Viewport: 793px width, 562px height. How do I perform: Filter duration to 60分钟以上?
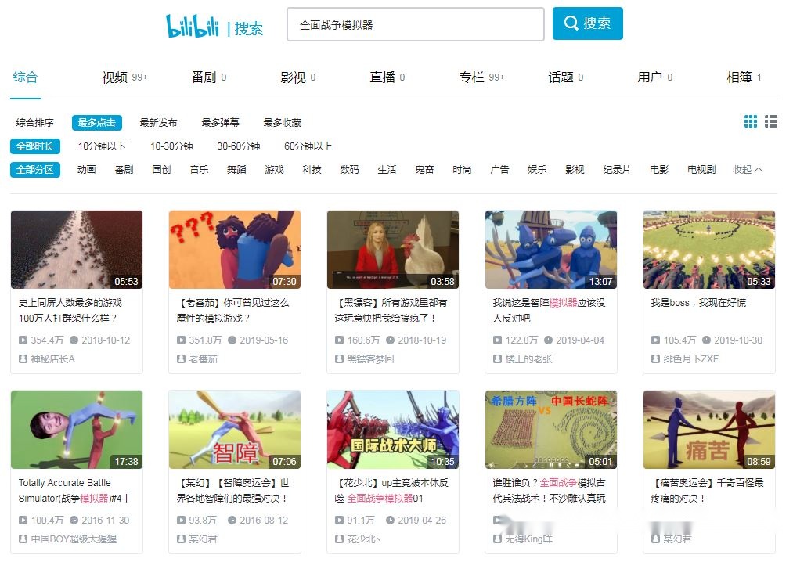[x=308, y=146]
